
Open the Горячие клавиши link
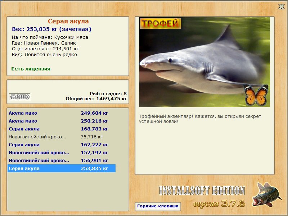(x=158, y=206)
